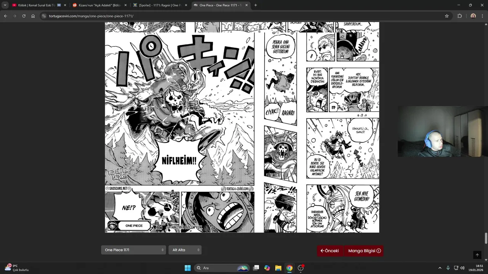This screenshot has width=488, height=274.
Task: Open Task View on the taskbar
Action: (x=256, y=268)
